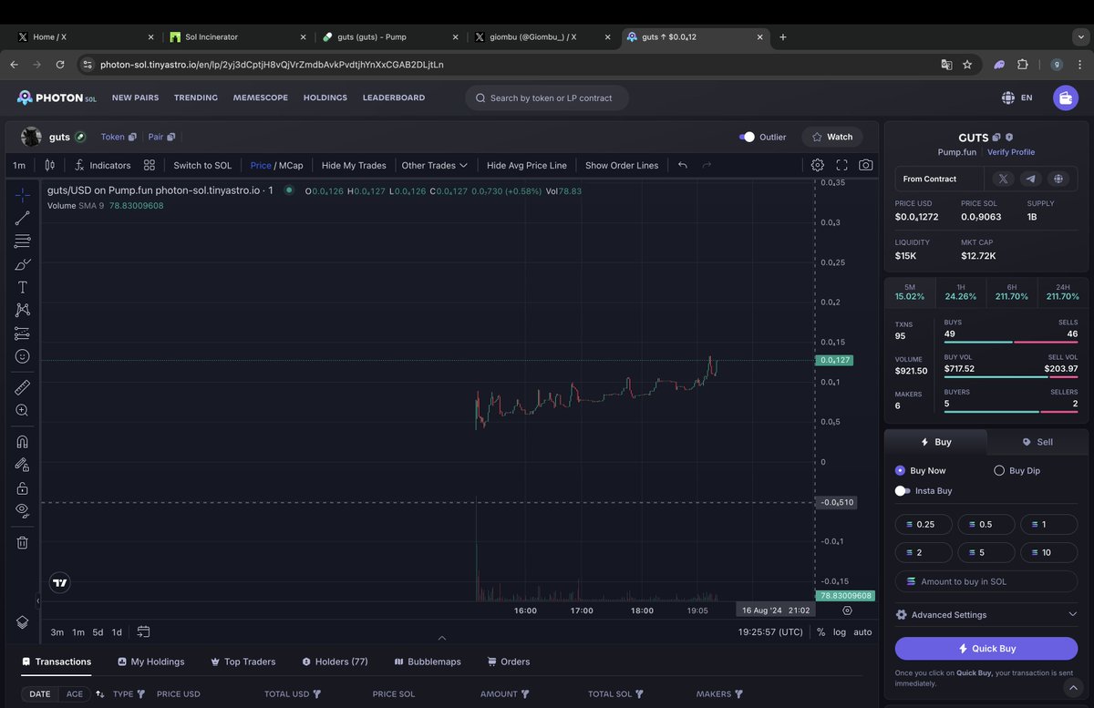Hide all drawings with eye icon
The height and width of the screenshot is (708, 1094).
click(x=23, y=511)
